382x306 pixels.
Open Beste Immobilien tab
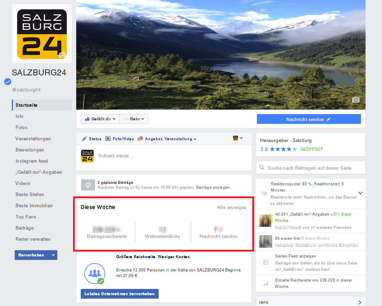click(x=34, y=206)
